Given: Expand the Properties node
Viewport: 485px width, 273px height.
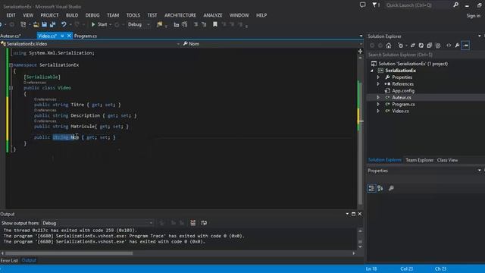Looking at the screenshot, I should click(x=378, y=77).
